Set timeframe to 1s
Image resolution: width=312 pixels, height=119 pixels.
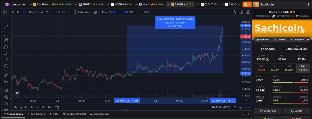(13, 12)
